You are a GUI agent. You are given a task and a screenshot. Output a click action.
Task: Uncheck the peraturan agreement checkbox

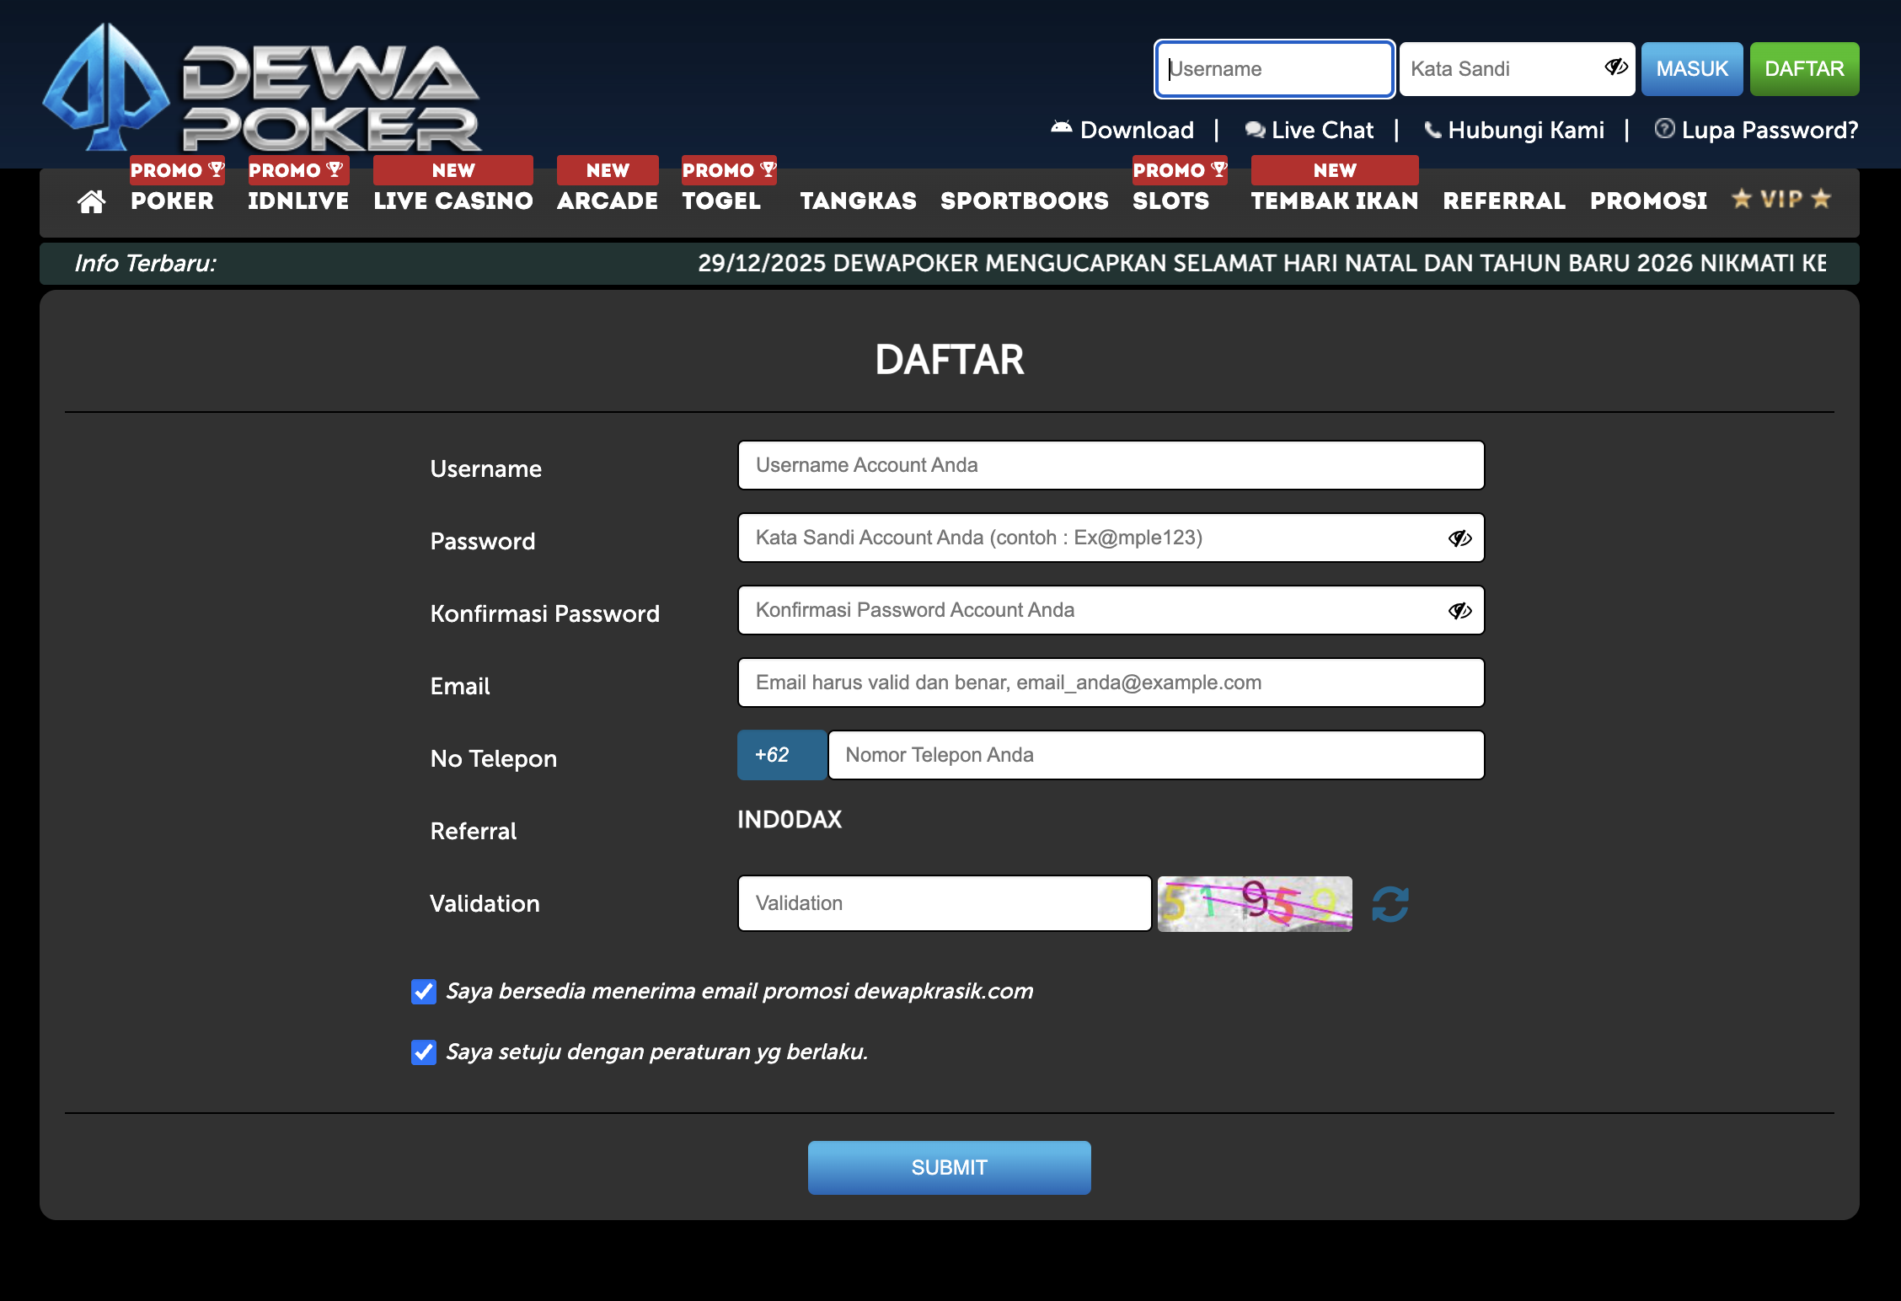pos(424,1052)
